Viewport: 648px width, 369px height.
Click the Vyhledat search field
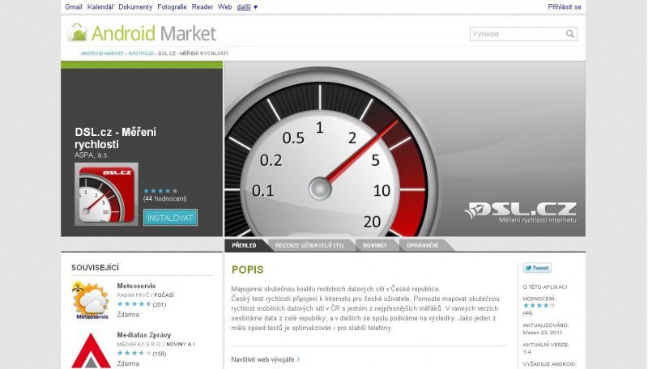(517, 34)
